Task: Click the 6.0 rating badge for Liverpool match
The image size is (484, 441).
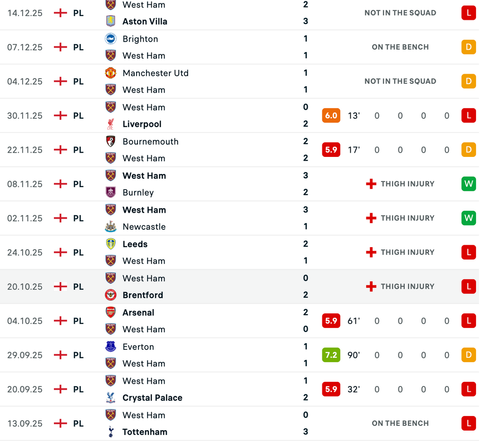Action: tap(331, 116)
